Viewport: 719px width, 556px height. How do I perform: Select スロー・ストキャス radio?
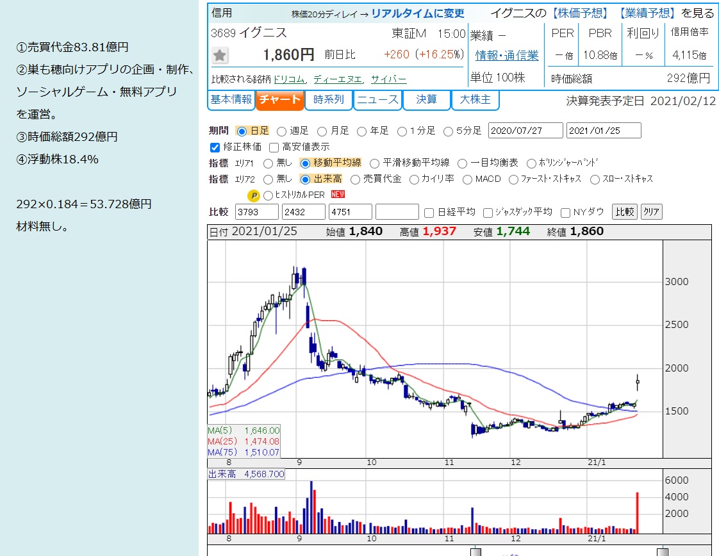click(595, 179)
